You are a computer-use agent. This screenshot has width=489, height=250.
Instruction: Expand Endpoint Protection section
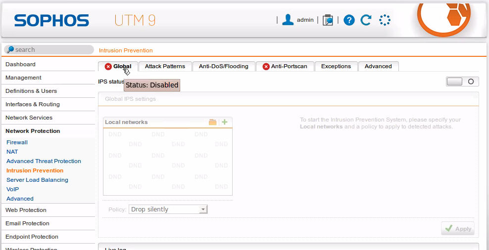[x=49, y=237]
